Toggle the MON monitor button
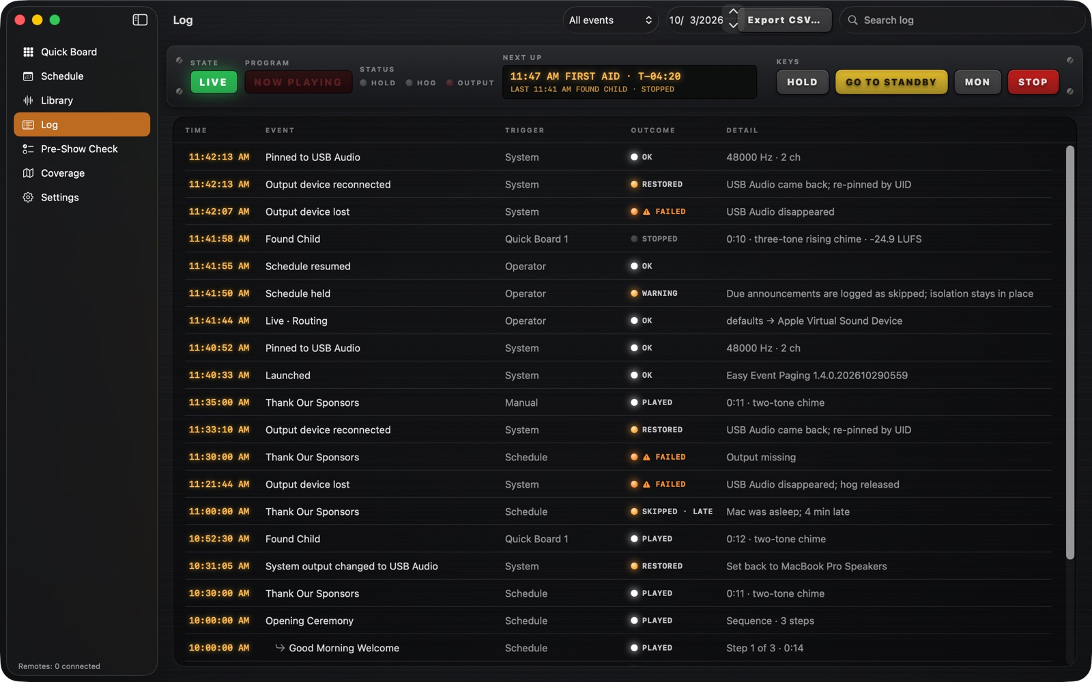This screenshot has height=682, width=1092. click(x=977, y=82)
